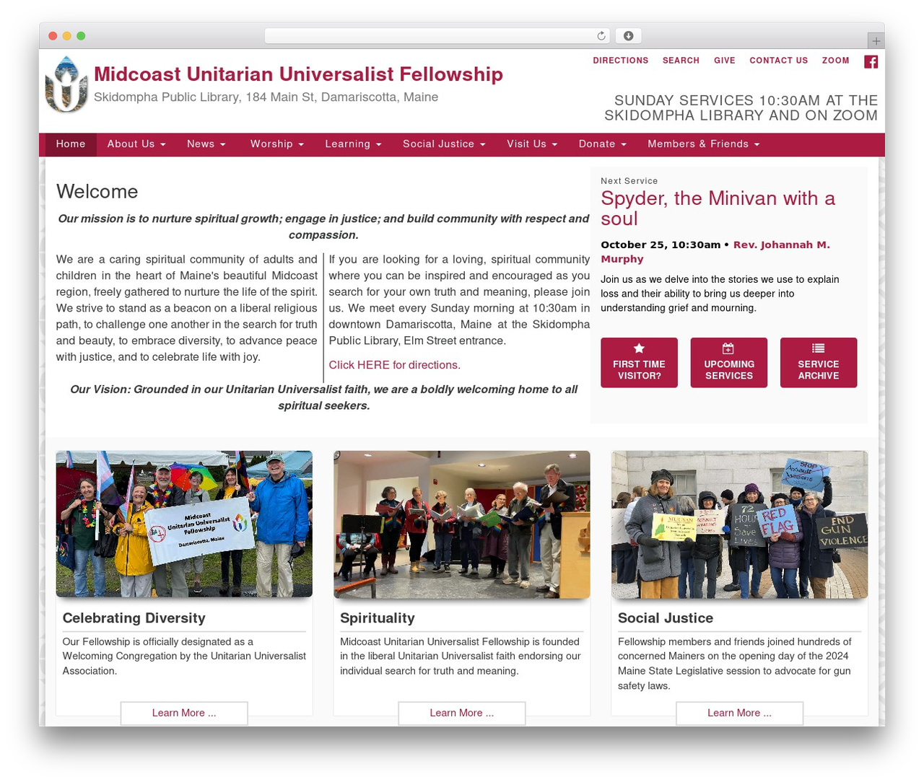The width and height of the screenshot is (924, 782).
Task: Expand the Social Justice nav dropdown
Action: (x=444, y=144)
